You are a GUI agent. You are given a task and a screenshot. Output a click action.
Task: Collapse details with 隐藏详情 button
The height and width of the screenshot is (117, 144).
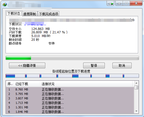point(27,65)
